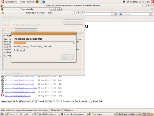This screenshot has height=116, width=154.
Task: Click the '12M' size of ia64.deb
Action: (x=60, y=84)
